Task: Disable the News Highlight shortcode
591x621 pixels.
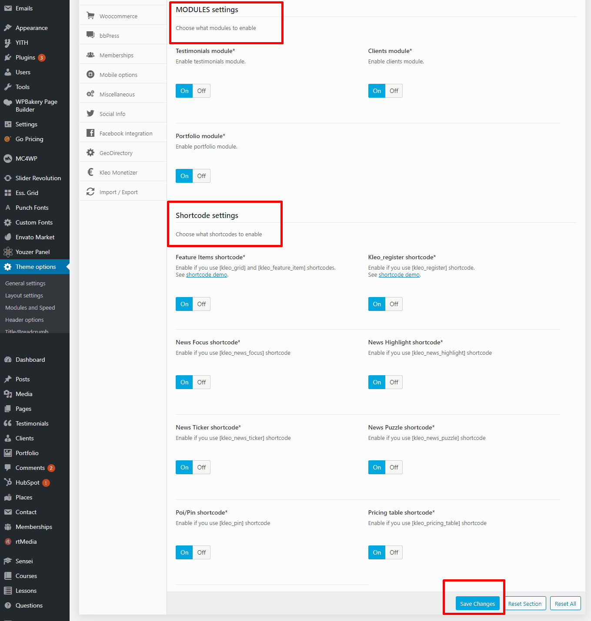Action: [394, 382]
